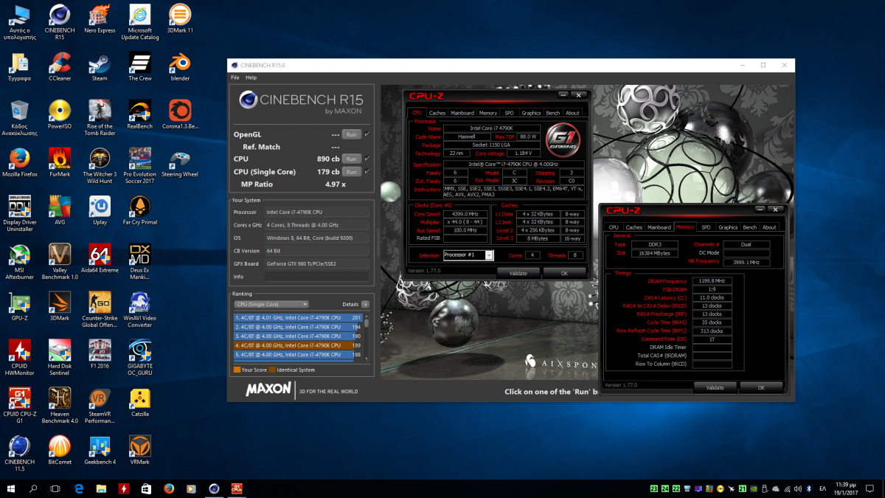This screenshot has width=885, height=498.
Task: Click the empty Info field in Your System
Action: (x=317, y=277)
